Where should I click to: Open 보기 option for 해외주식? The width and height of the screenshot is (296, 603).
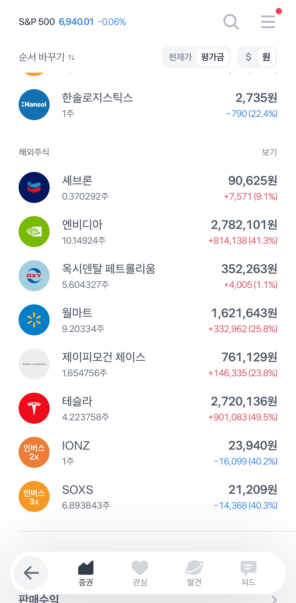coord(269,152)
